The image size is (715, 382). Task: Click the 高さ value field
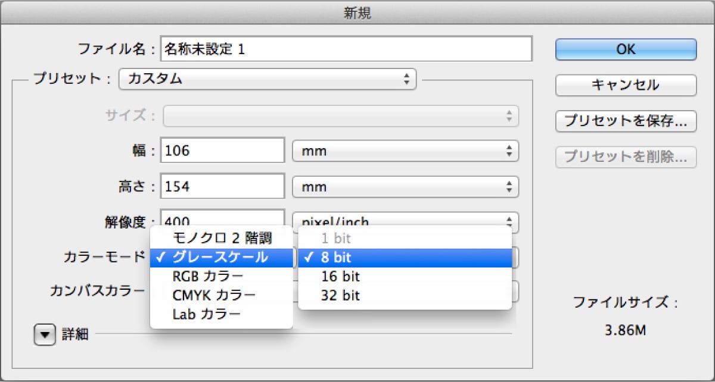[x=222, y=187]
